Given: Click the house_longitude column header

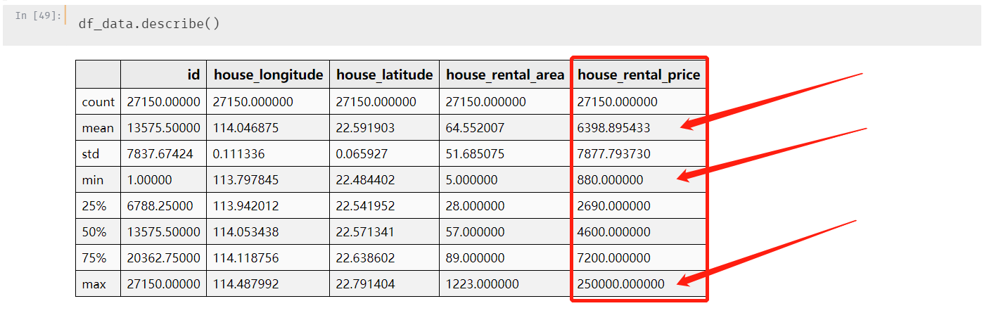Looking at the screenshot, I should tap(268, 75).
